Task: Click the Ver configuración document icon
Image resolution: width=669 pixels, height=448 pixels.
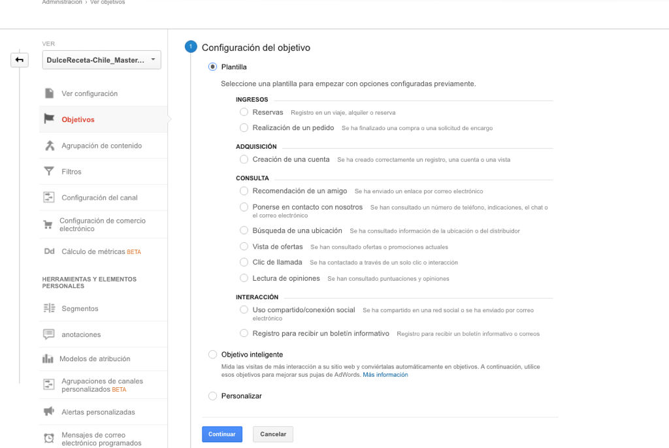Action: pyautogui.click(x=49, y=93)
